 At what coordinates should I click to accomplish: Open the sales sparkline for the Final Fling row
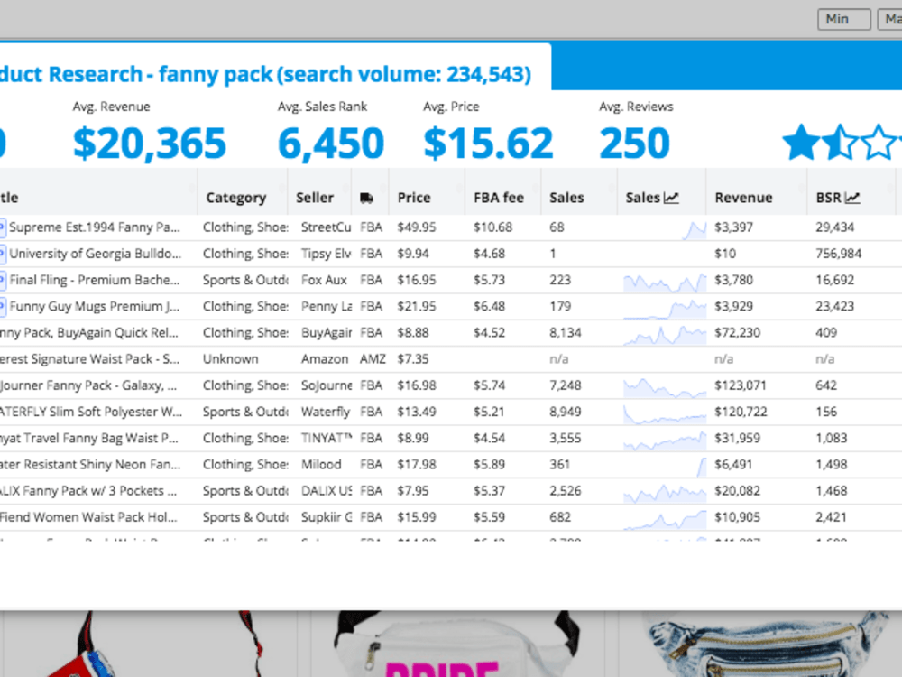coord(665,283)
